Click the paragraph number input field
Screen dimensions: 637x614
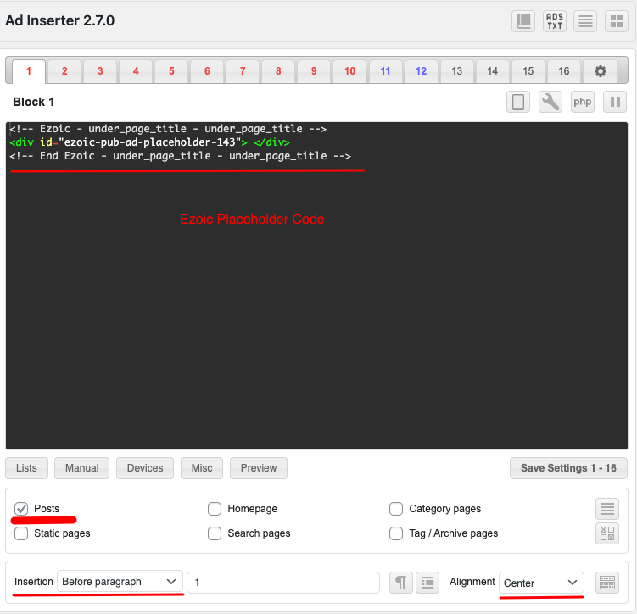[x=282, y=583]
